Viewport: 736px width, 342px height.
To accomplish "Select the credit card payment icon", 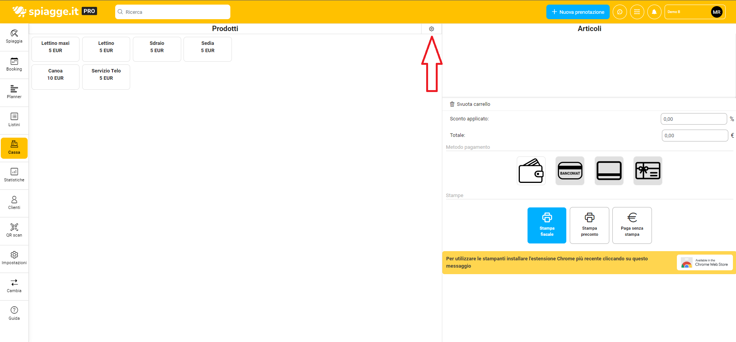I will click(x=609, y=171).
